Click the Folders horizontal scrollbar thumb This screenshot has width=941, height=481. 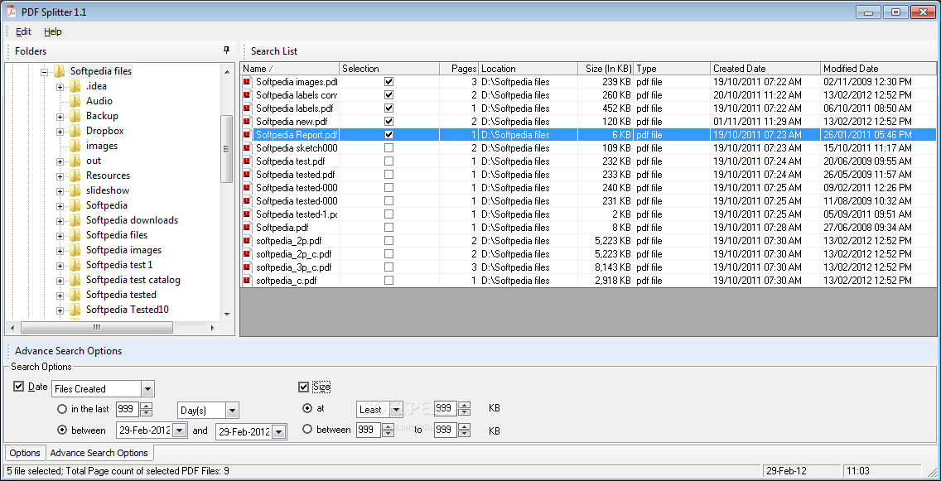[x=97, y=328]
